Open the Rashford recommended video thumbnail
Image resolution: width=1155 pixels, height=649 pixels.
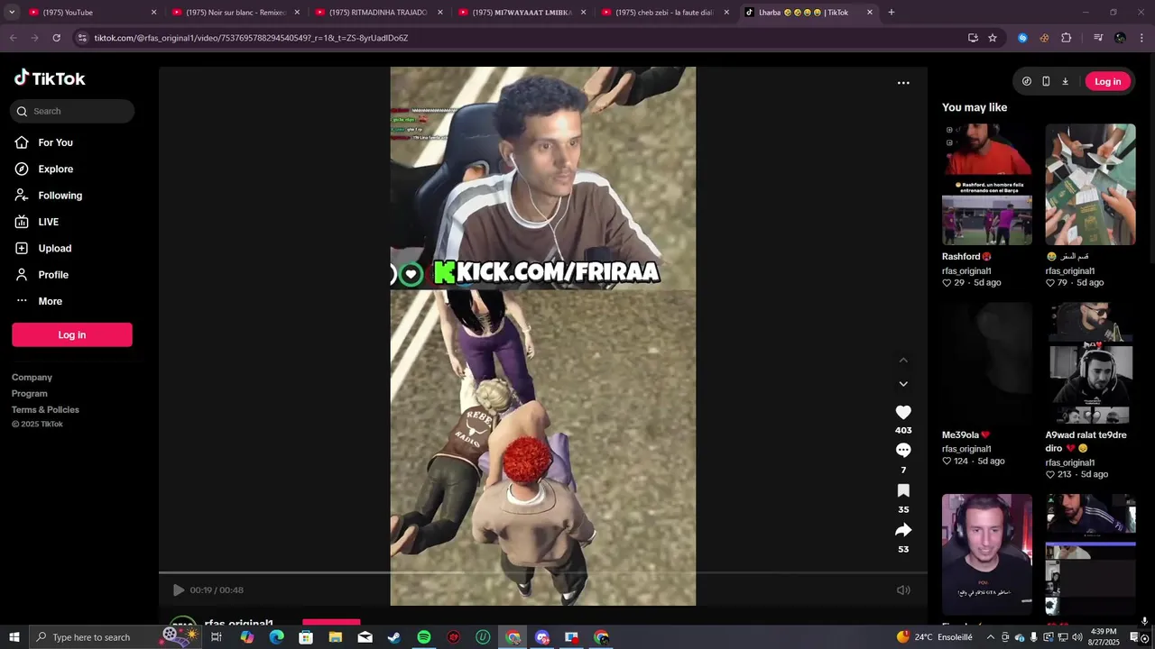tap(987, 185)
